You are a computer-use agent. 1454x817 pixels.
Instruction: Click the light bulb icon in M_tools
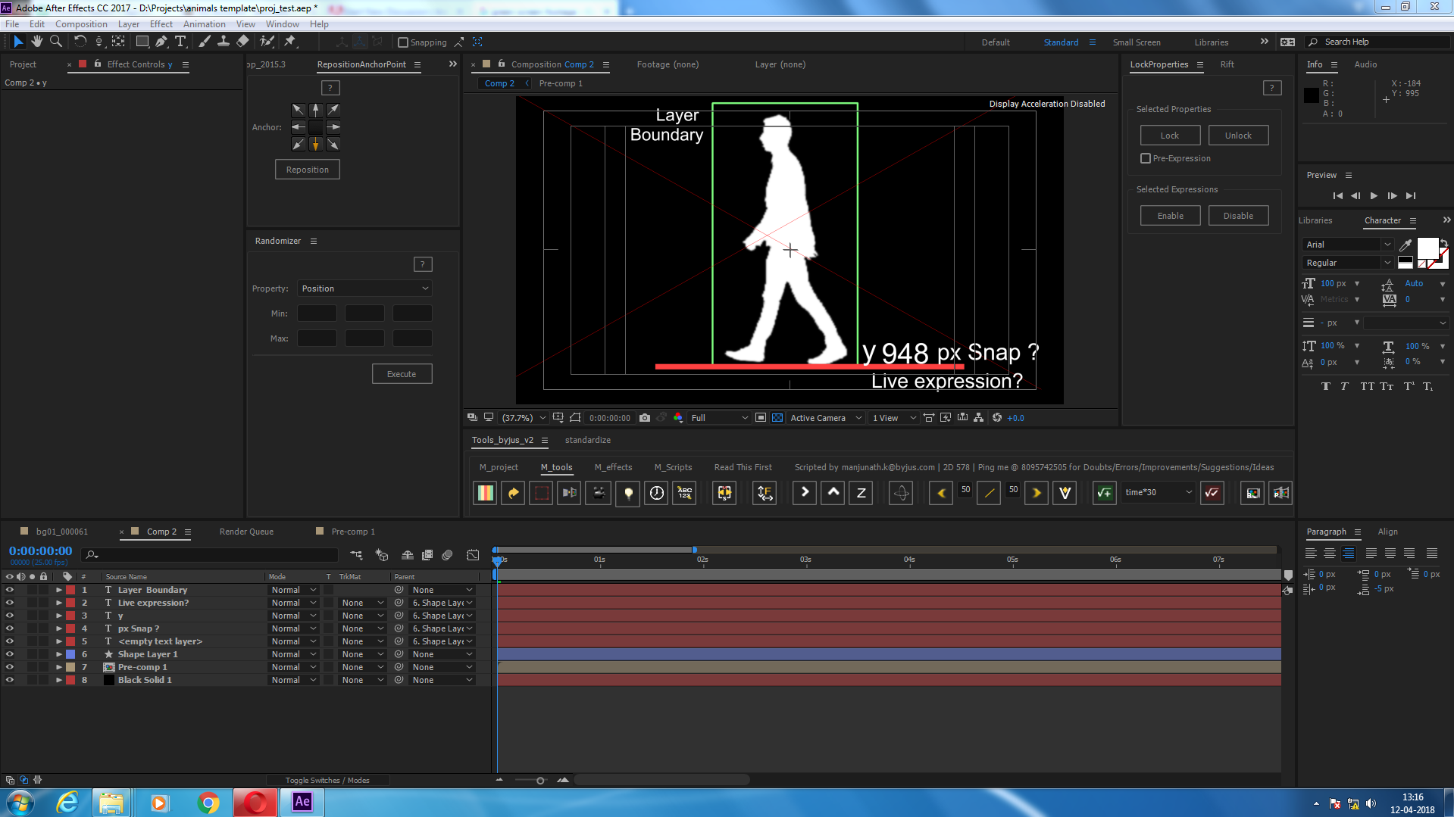[x=628, y=493]
